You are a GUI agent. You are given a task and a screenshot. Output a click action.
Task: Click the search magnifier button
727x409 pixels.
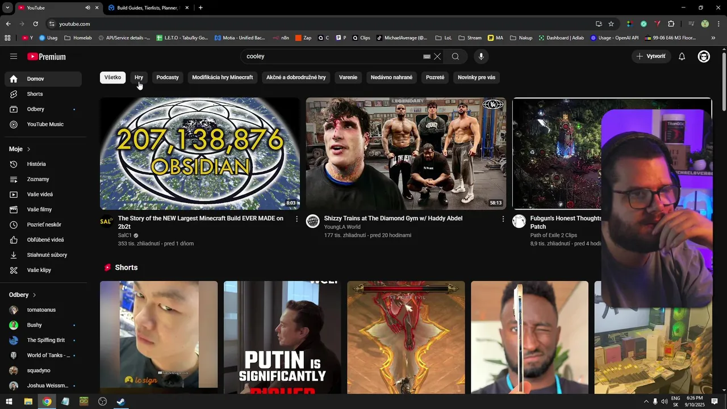coord(456,56)
